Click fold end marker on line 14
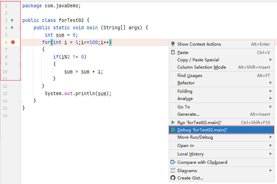 (21, 101)
